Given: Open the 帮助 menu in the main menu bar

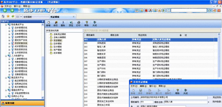Looking at the screenshot, I should pos(27,6).
